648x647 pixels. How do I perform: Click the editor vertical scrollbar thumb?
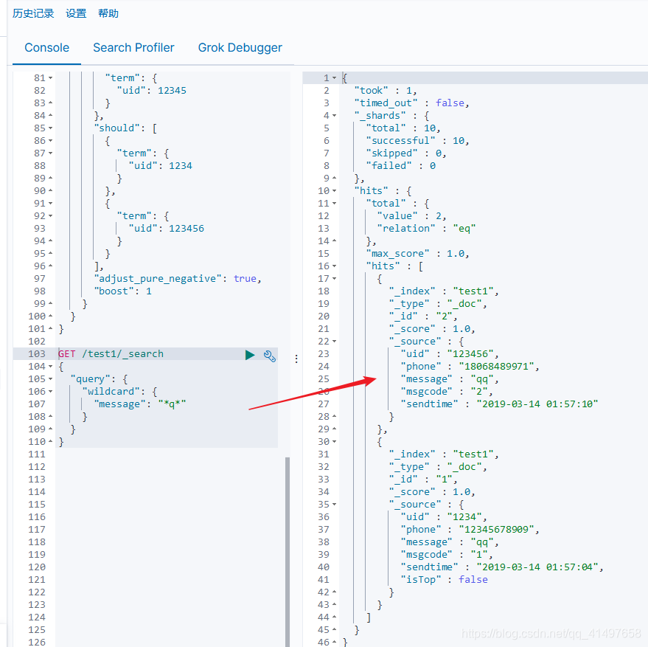click(288, 551)
